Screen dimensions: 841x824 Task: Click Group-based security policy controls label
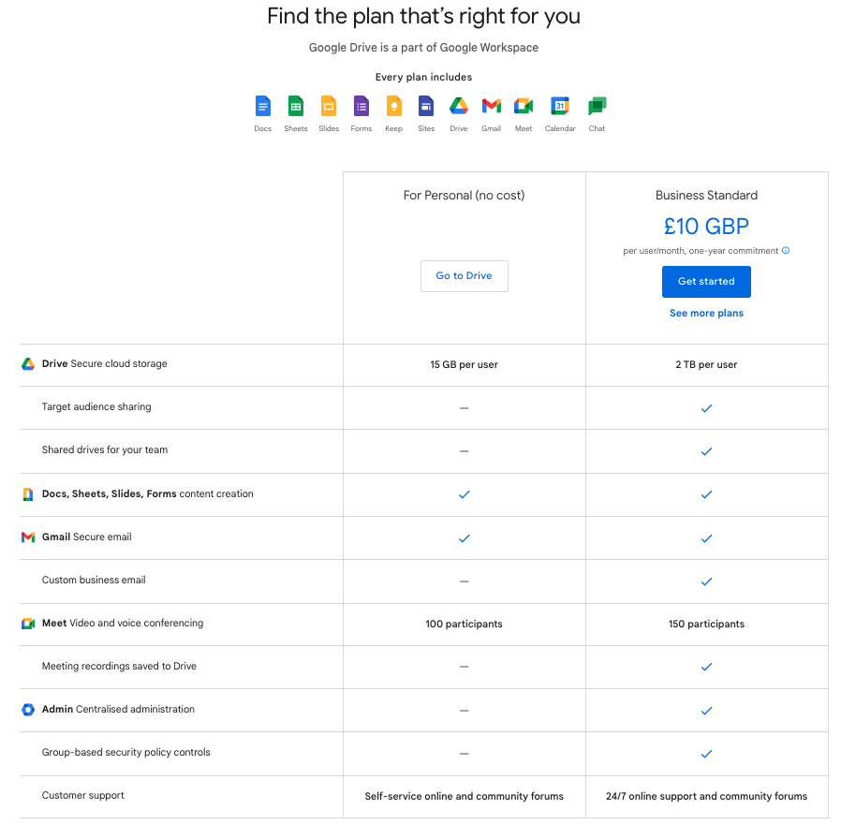point(126,752)
